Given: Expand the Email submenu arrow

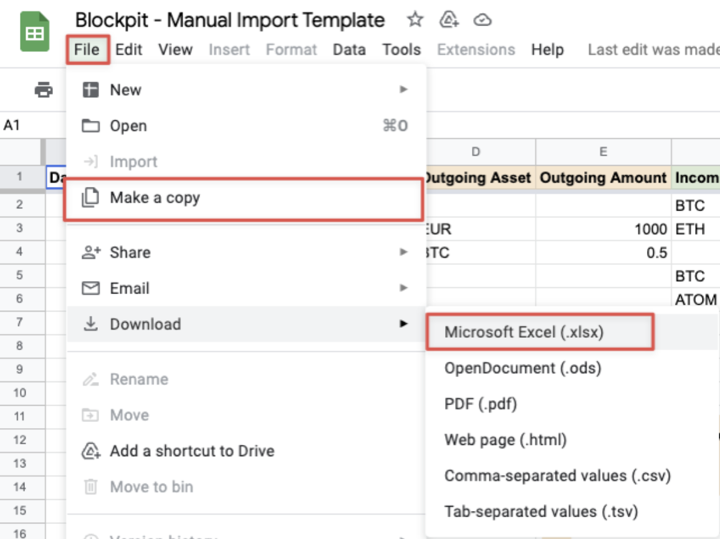Looking at the screenshot, I should tap(403, 288).
